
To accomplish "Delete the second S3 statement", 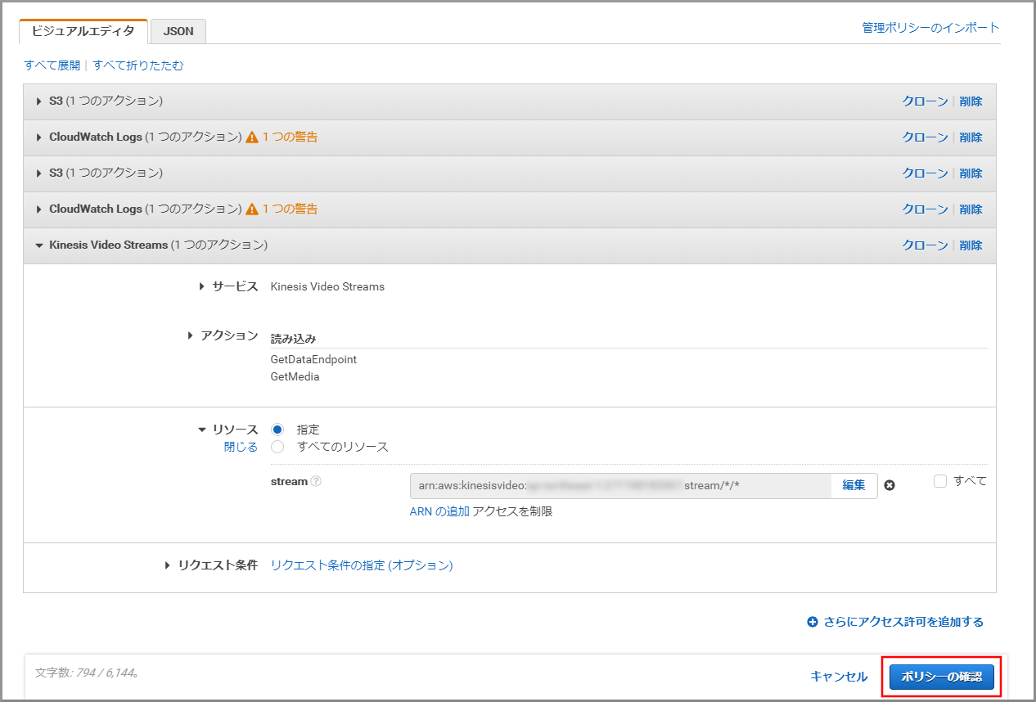I will click(971, 173).
